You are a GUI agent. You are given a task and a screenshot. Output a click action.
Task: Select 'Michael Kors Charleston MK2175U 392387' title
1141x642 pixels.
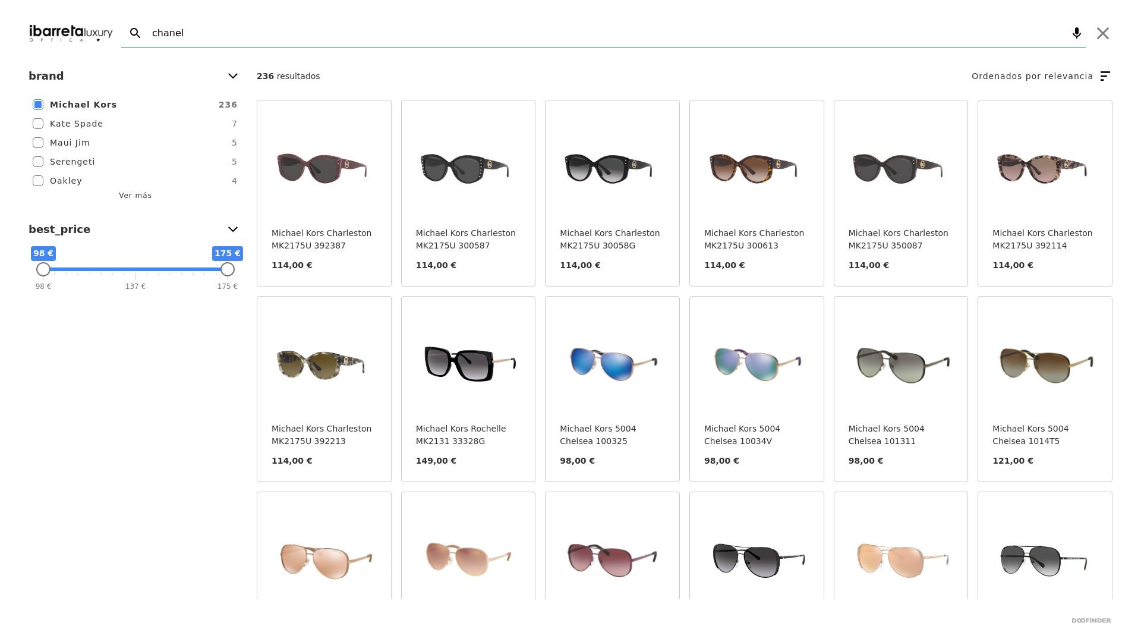tap(322, 240)
